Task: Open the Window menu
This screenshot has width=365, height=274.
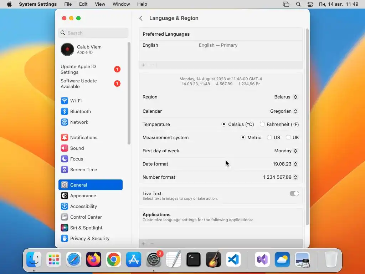Action: pos(121,4)
